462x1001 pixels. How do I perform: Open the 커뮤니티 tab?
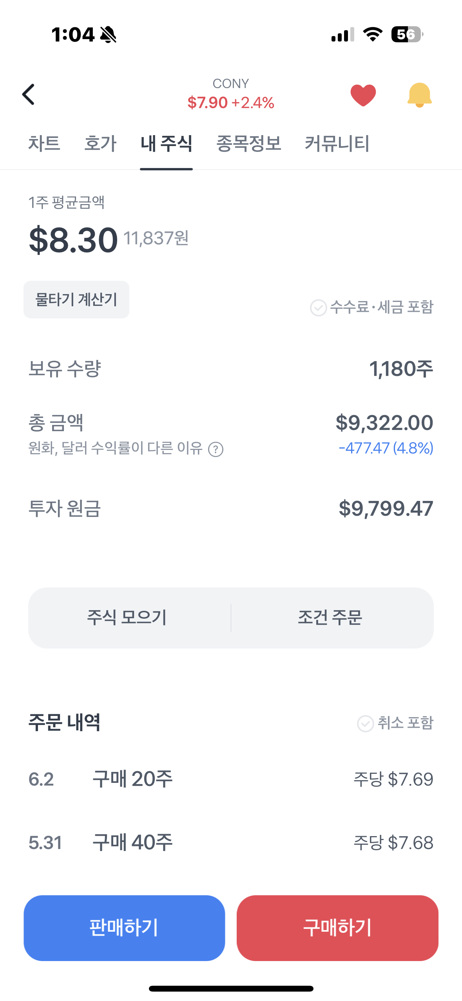[x=337, y=143]
